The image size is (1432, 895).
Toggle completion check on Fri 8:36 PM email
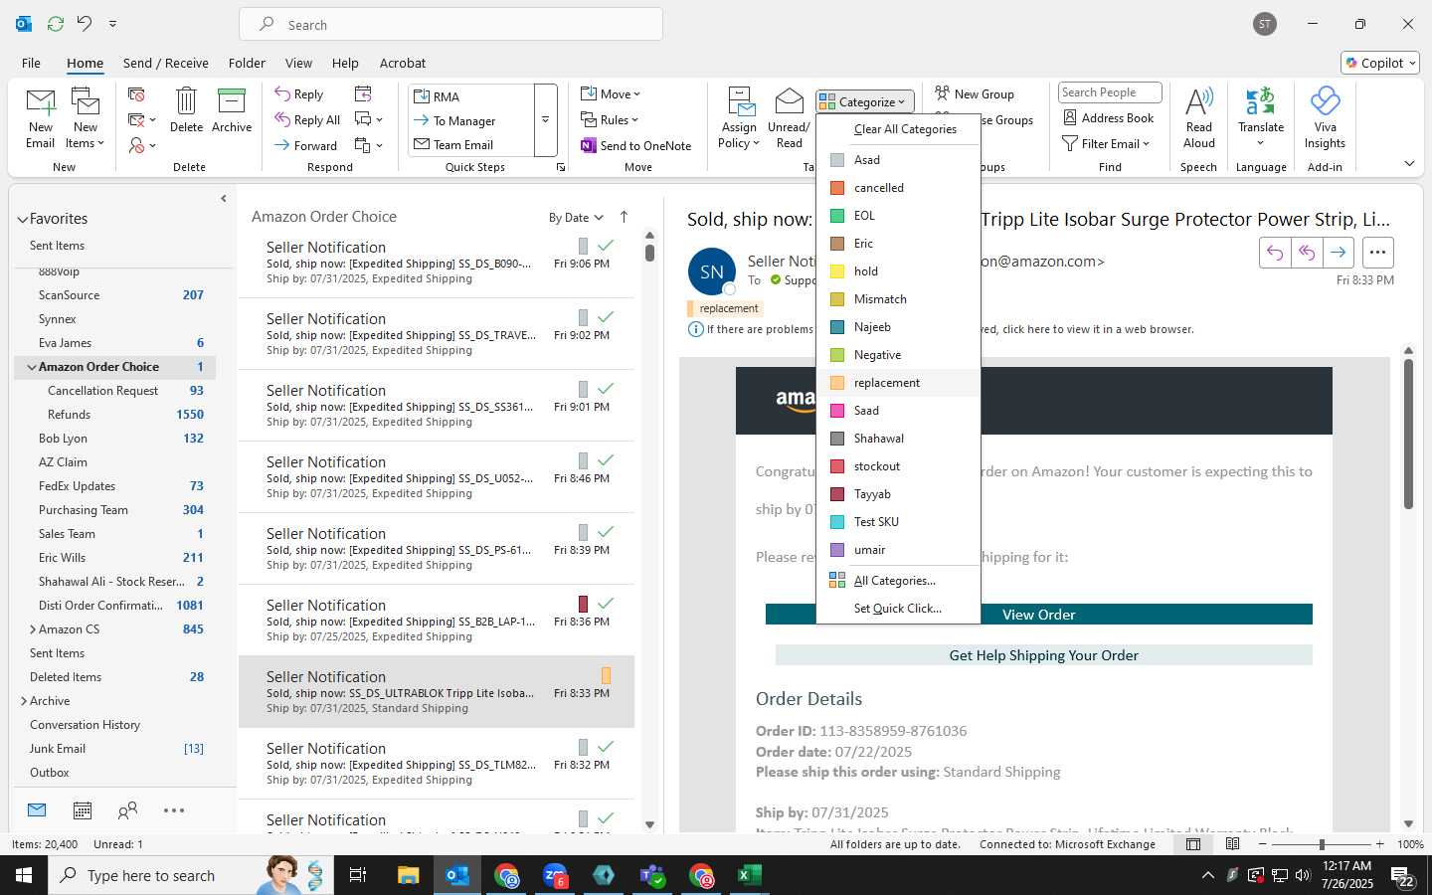(x=606, y=604)
